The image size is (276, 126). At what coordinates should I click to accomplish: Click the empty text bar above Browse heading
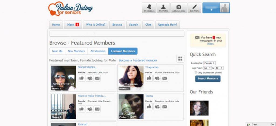pyautogui.click(x=117, y=34)
